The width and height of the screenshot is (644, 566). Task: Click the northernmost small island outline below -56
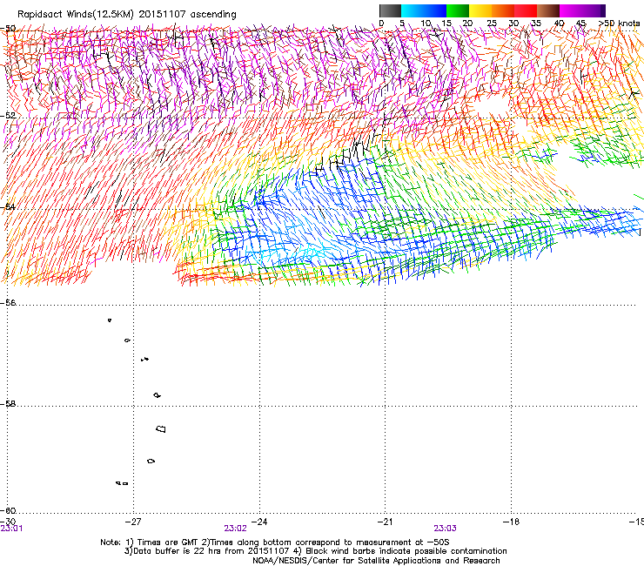110,320
